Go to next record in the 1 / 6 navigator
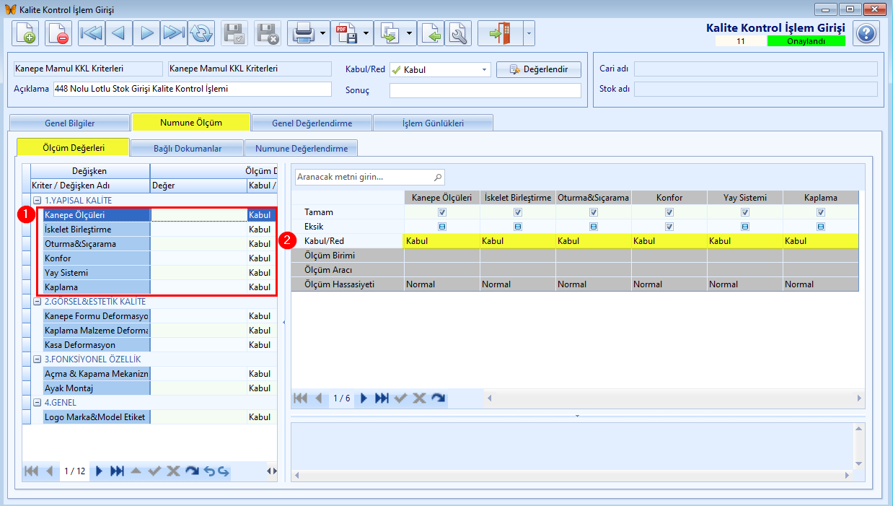Image resolution: width=893 pixels, height=506 pixels. [364, 398]
